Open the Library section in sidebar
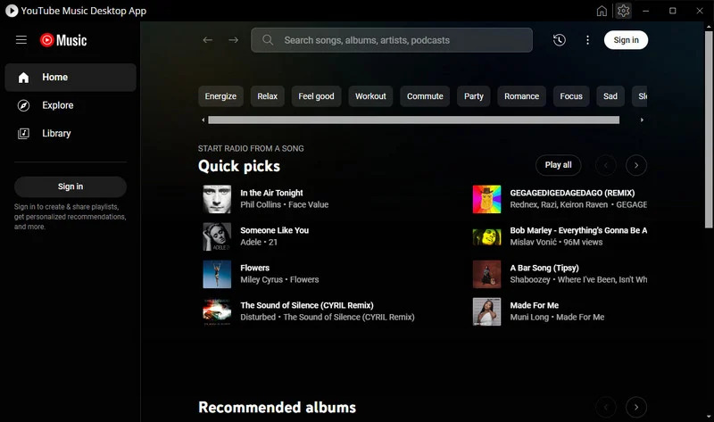This screenshot has width=714, height=422. pos(56,133)
